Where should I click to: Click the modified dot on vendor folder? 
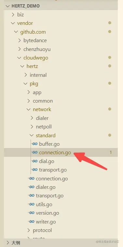[110, 23]
